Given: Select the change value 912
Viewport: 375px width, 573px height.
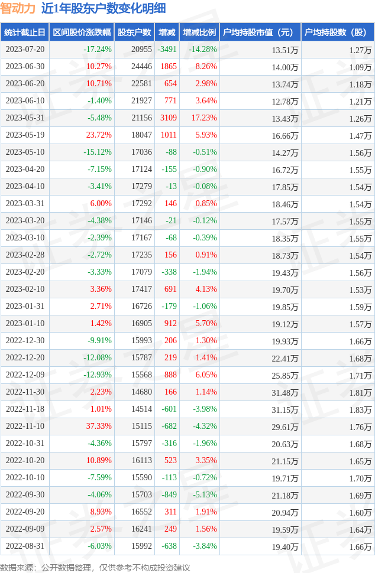Looking at the screenshot, I should click(170, 323).
